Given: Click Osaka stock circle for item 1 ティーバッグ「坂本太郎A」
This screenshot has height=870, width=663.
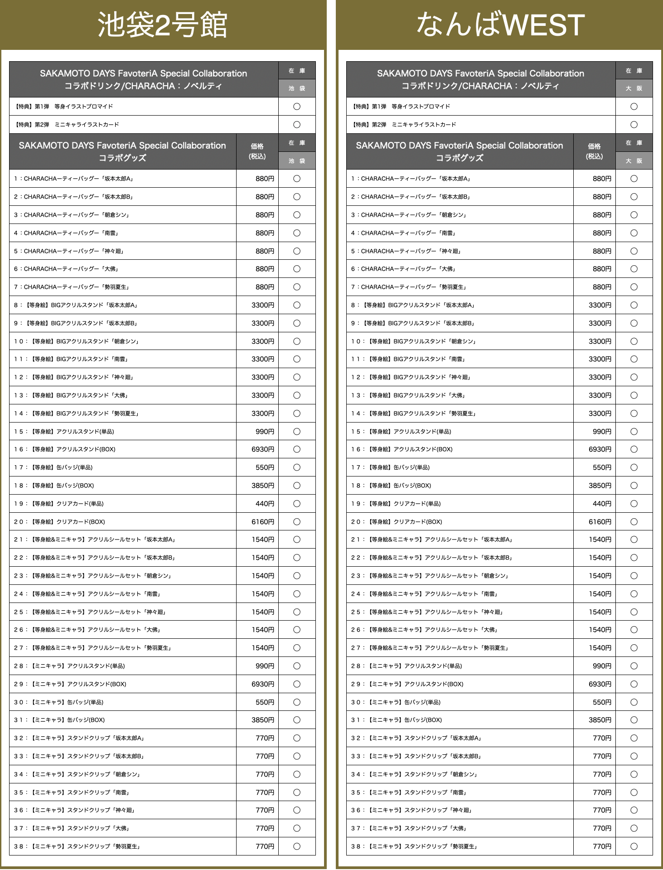Looking at the screenshot, I should (634, 179).
